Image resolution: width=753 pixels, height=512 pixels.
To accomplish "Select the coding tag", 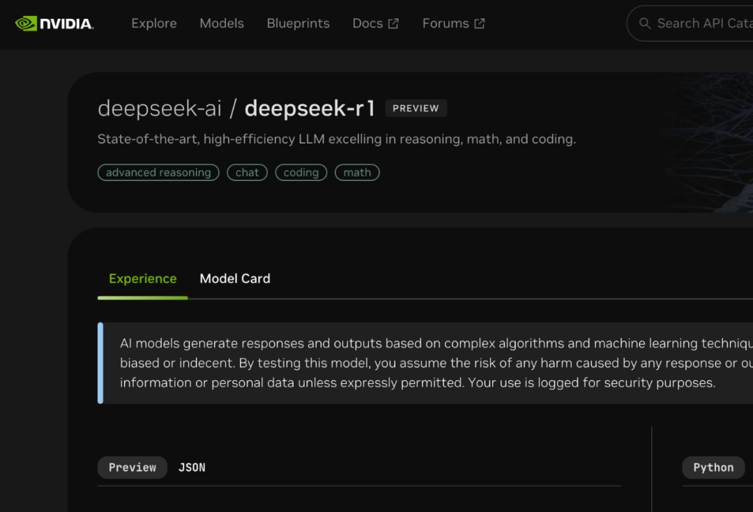I will tap(301, 173).
